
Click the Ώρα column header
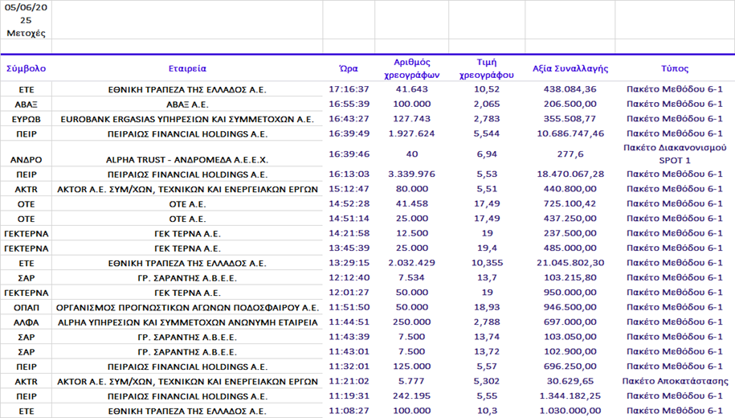point(349,68)
